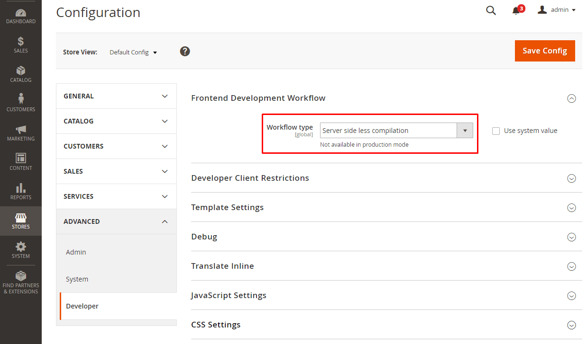Toggle the Use system value checkbox
This screenshot has height=344, width=587.
click(496, 131)
